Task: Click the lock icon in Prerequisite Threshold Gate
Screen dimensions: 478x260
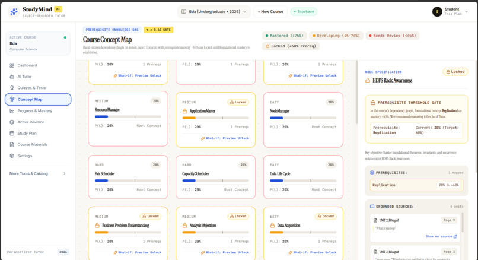Action: pyautogui.click(x=373, y=103)
